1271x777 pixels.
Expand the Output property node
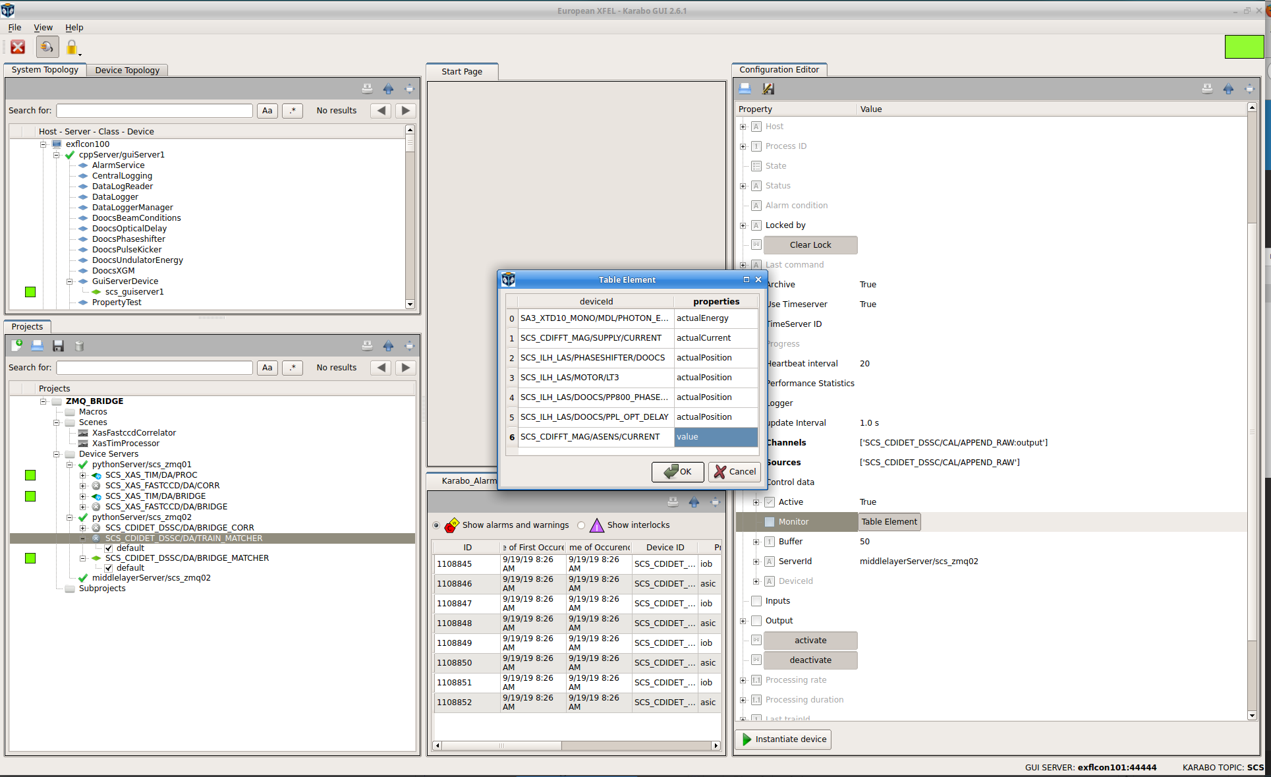743,621
